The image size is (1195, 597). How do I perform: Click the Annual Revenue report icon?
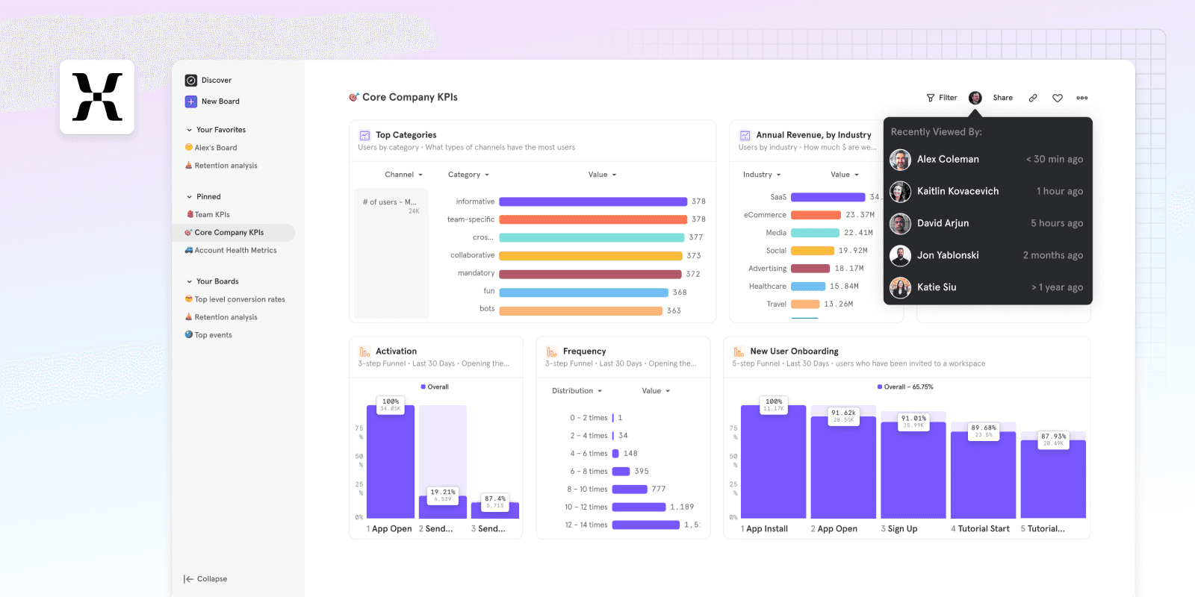tap(745, 135)
